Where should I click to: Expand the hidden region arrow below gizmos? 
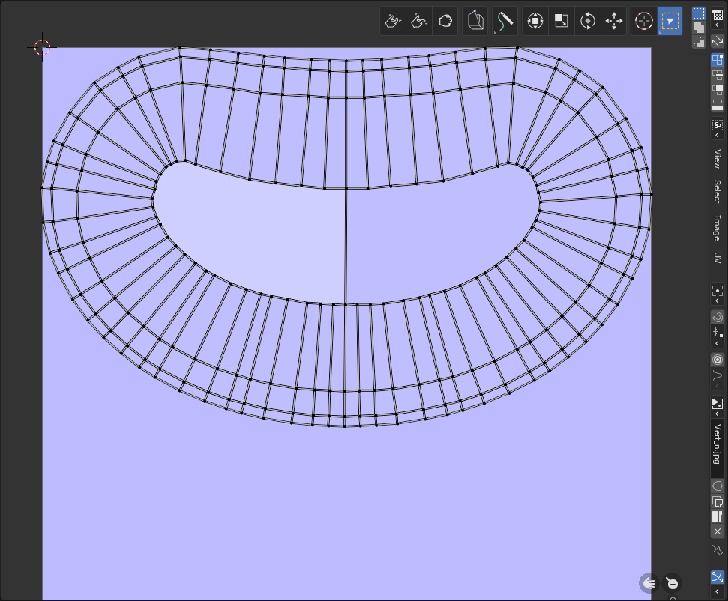point(673,597)
